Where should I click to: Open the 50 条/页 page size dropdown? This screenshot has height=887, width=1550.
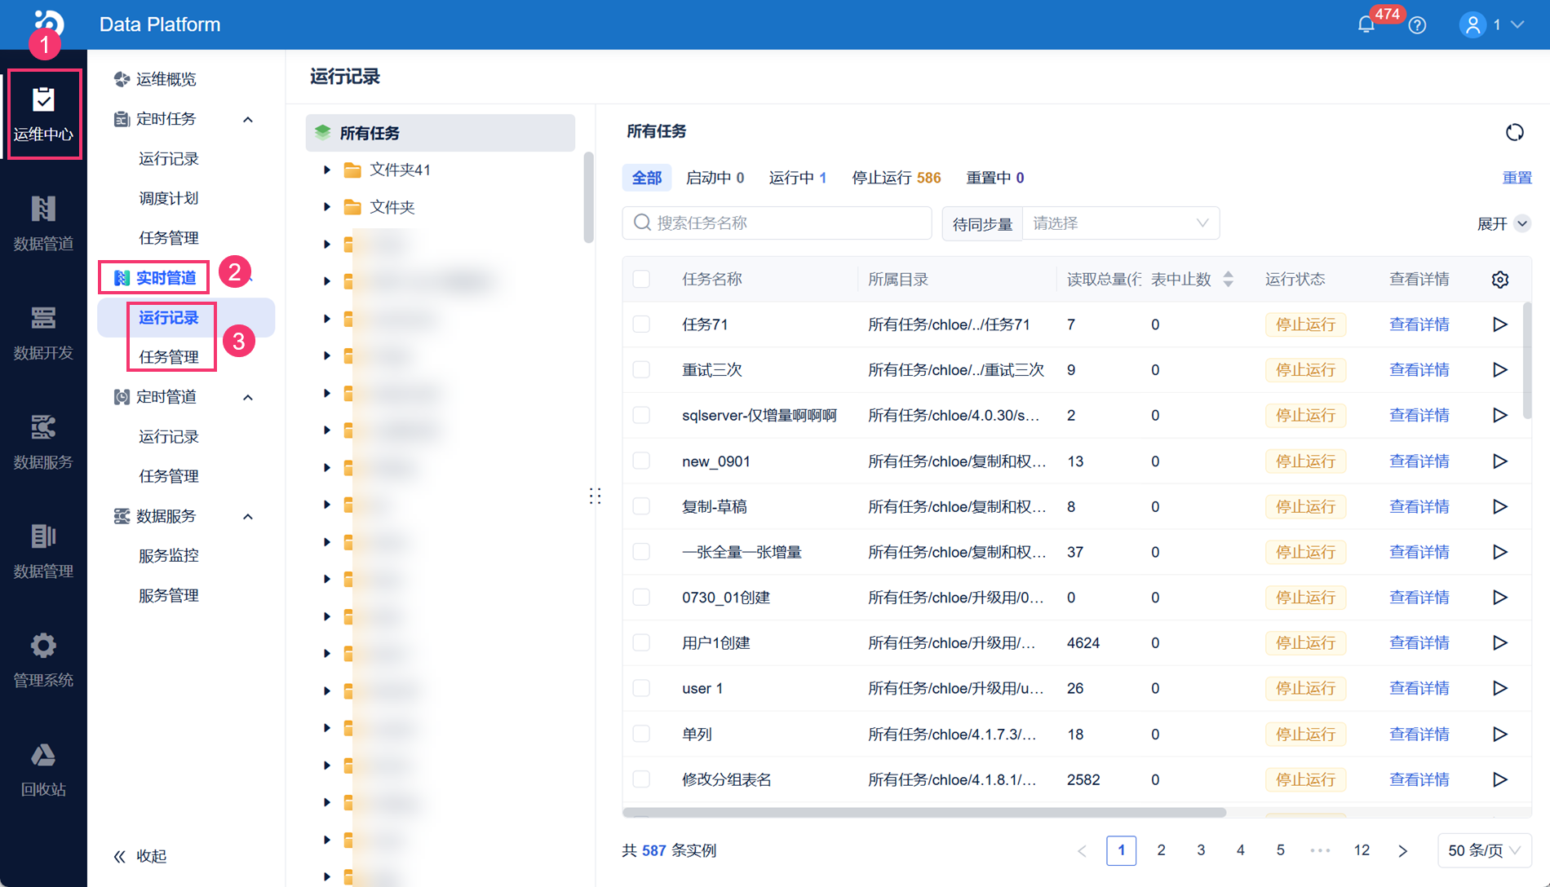pos(1484,850)
